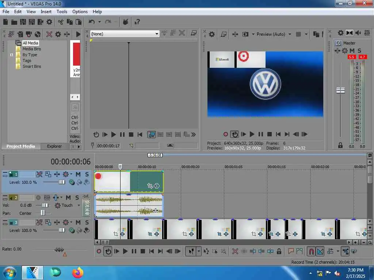Show more trimmer buttons chevron

(194, 135)
